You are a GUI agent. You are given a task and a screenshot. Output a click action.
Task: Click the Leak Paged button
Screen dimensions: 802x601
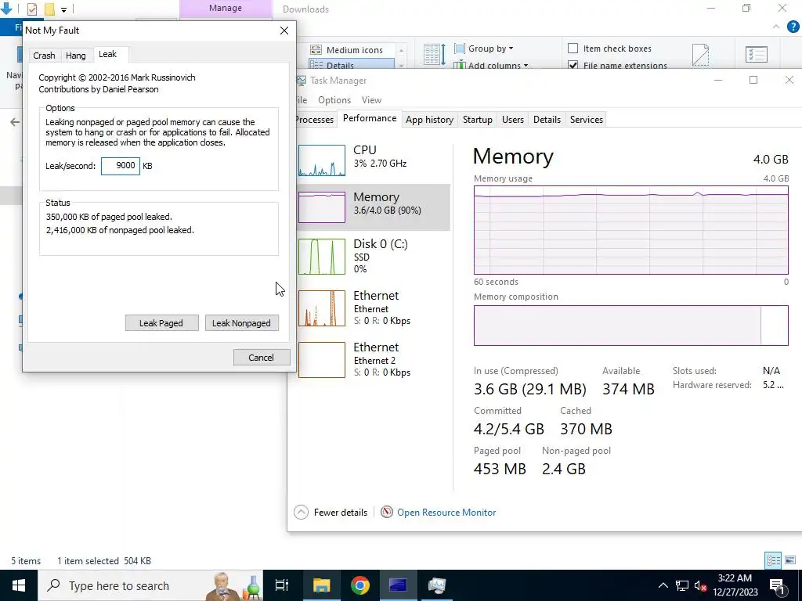pos(161,323)
